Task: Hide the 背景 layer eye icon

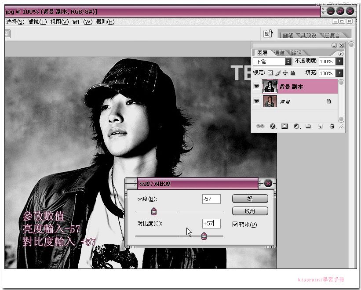Action: (256, 101)
